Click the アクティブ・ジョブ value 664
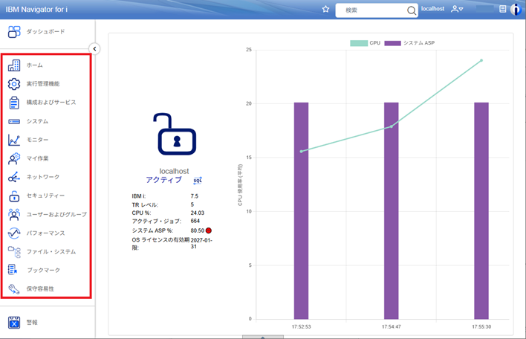The width and height of the screenshot is (526, 339). click(x=195, y=221)
